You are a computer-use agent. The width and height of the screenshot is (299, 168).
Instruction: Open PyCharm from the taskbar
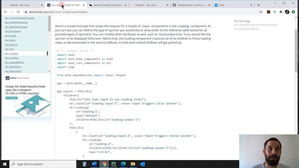(x=114, y=164)
